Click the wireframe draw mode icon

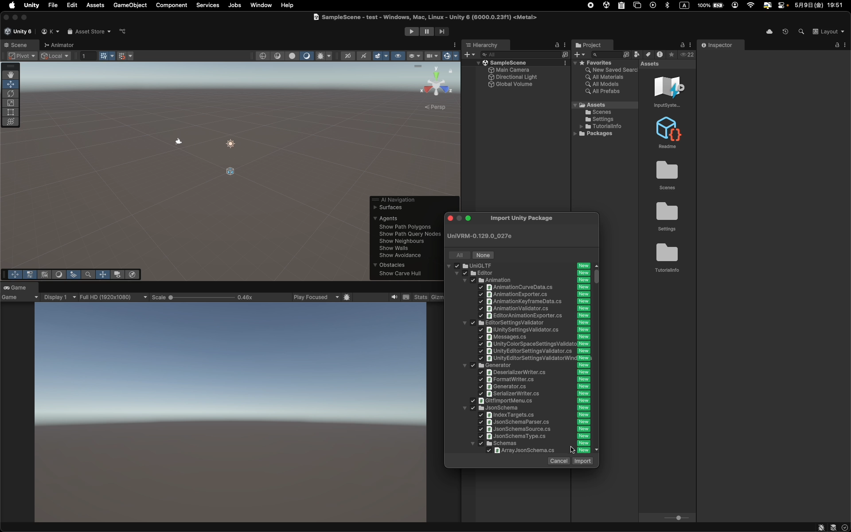[263, 56]
